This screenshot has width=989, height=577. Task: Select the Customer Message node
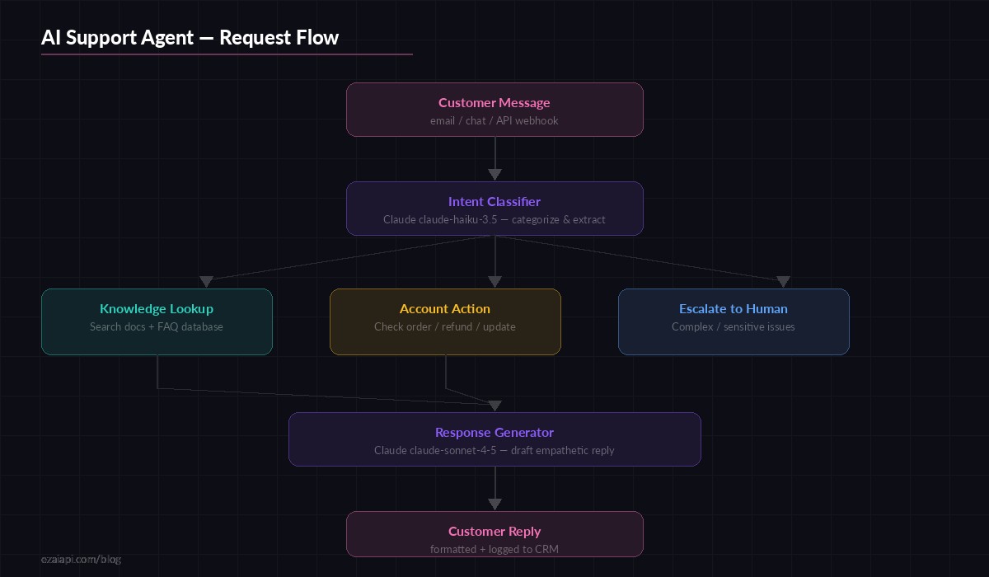pos(494,109)
